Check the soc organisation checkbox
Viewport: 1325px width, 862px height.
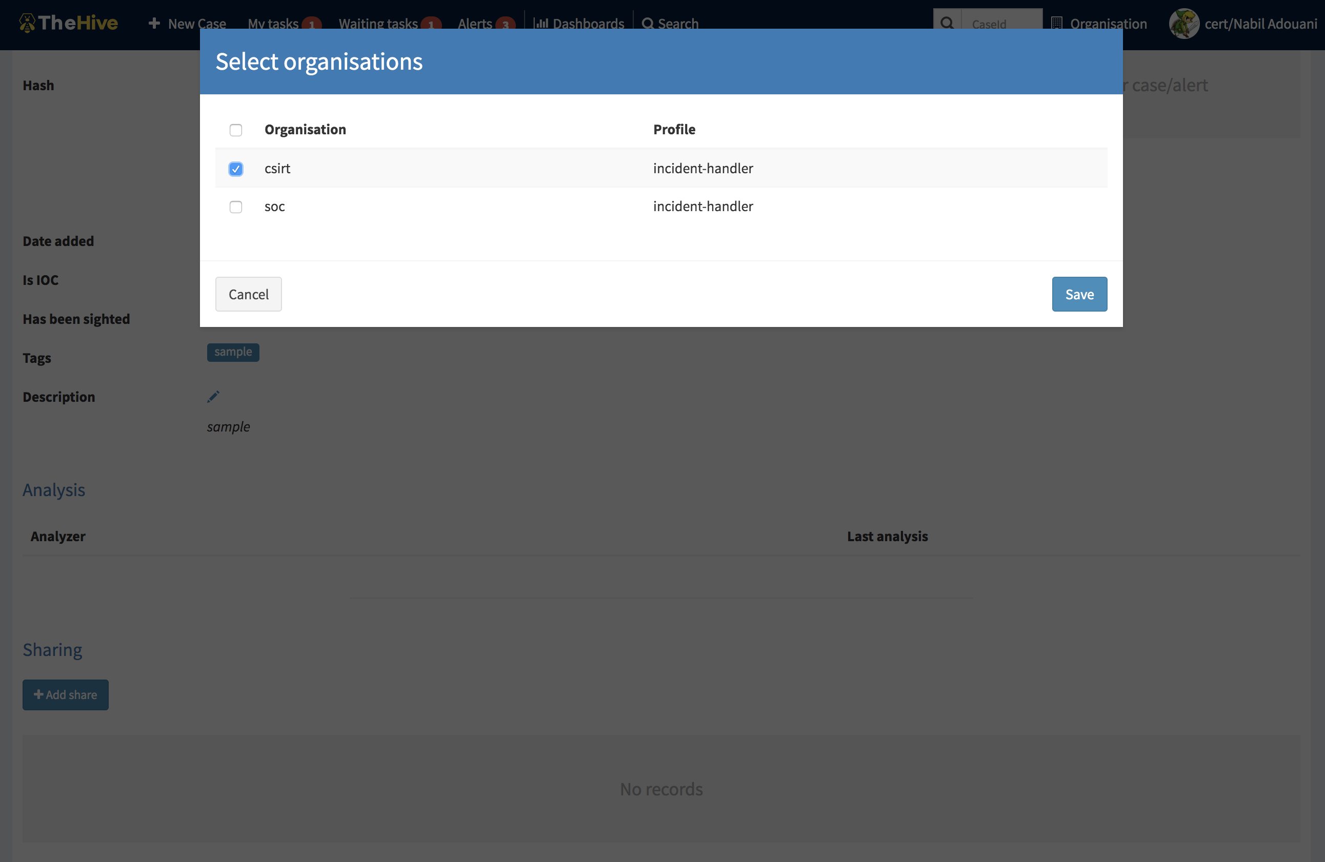pos(236,207)
